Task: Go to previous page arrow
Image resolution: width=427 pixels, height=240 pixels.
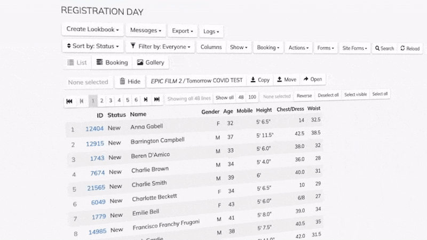Action: point(82,100)
